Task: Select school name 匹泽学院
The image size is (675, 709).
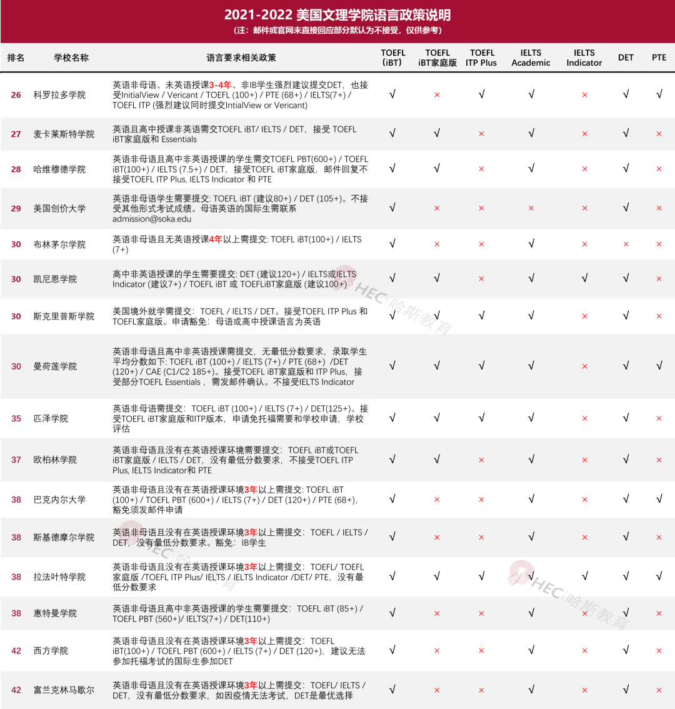Action: pyautogui.click(x=50, y=418)
